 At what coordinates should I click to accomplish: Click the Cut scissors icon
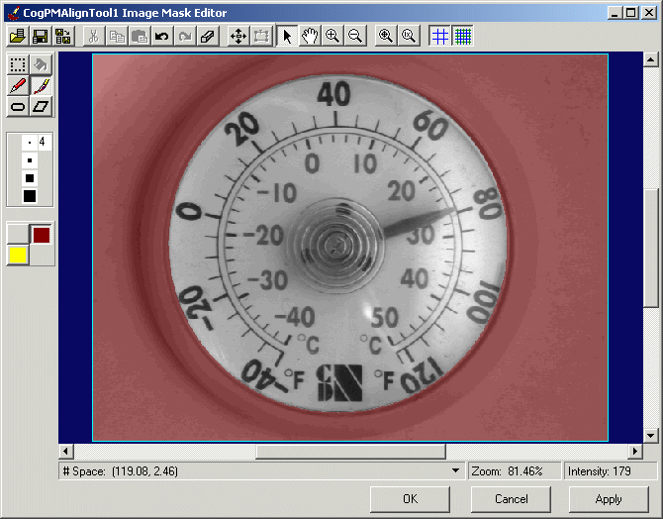pyautogui.click(x=93, y=36)
